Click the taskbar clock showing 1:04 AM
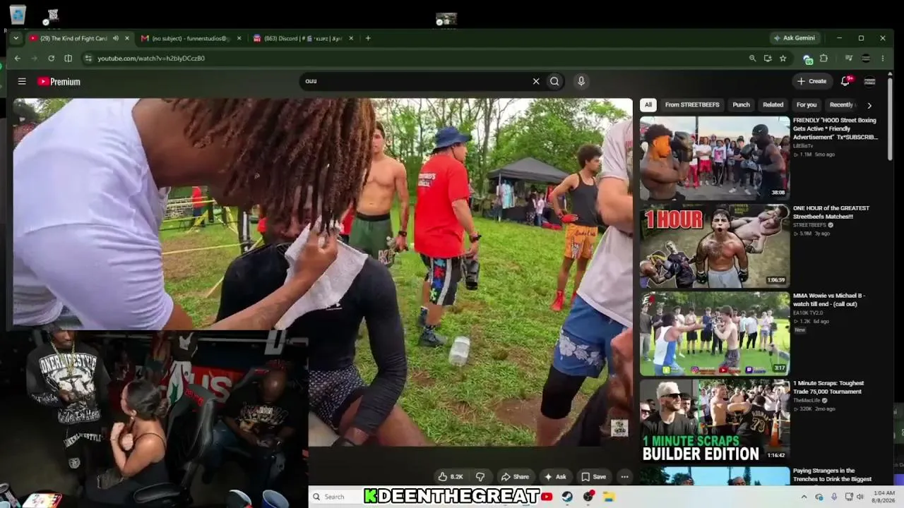The image size is (904, 508). click(884, 497)
